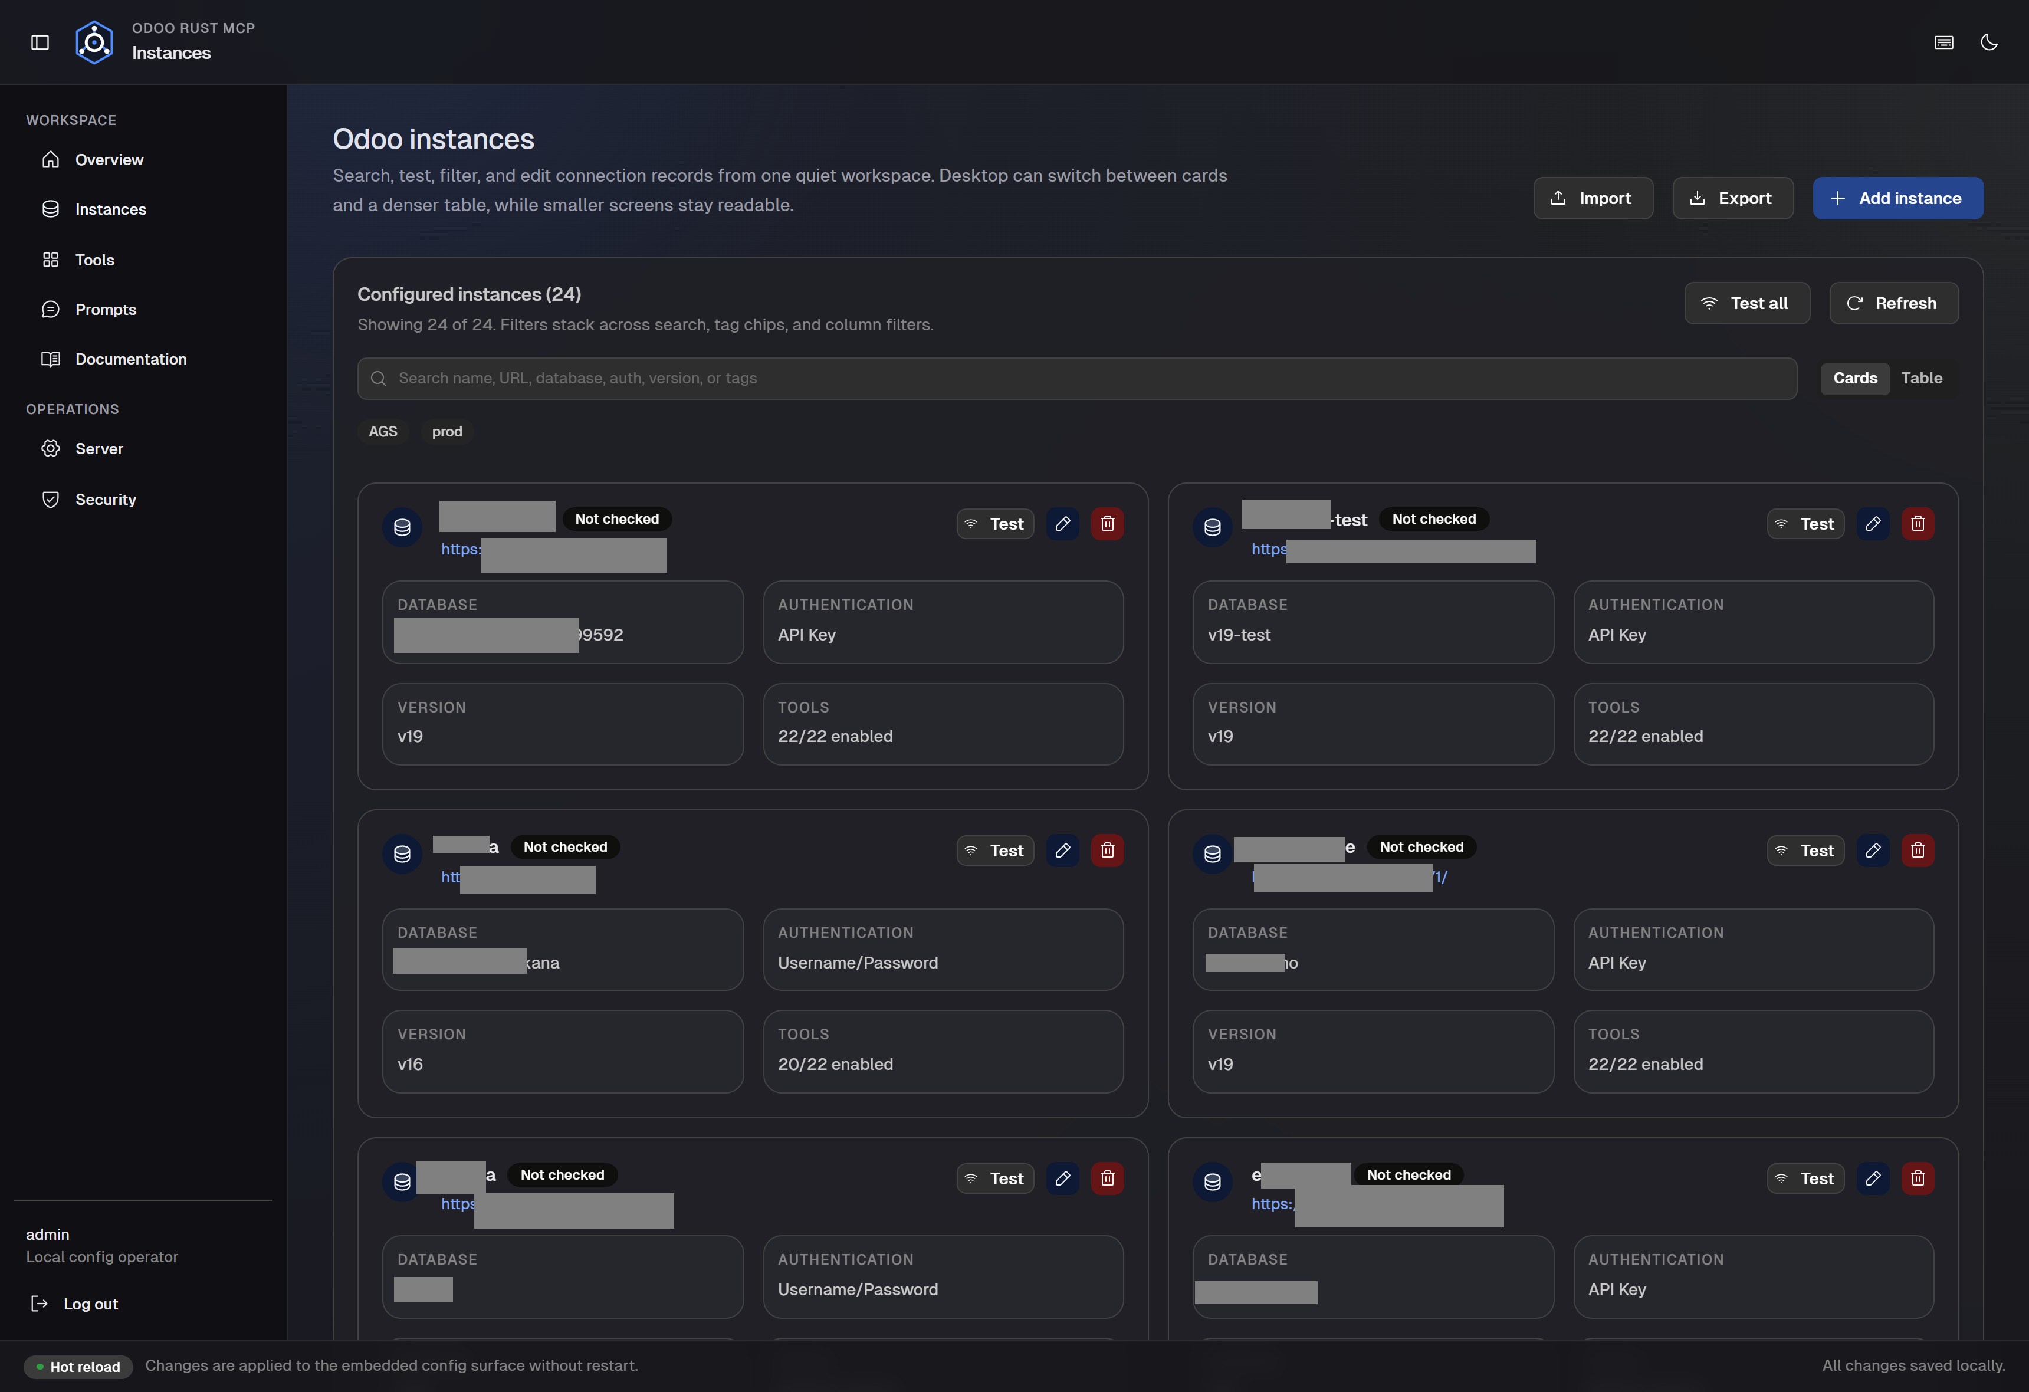Test the v16 instance with 20/22 tools
The height and width of the screenshot is (1392, 2029).
tap(994, 851)
